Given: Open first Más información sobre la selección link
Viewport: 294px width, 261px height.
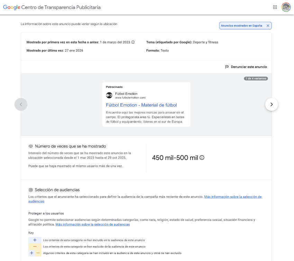Looking at the screenshot, I should click(x=232, y=197).
